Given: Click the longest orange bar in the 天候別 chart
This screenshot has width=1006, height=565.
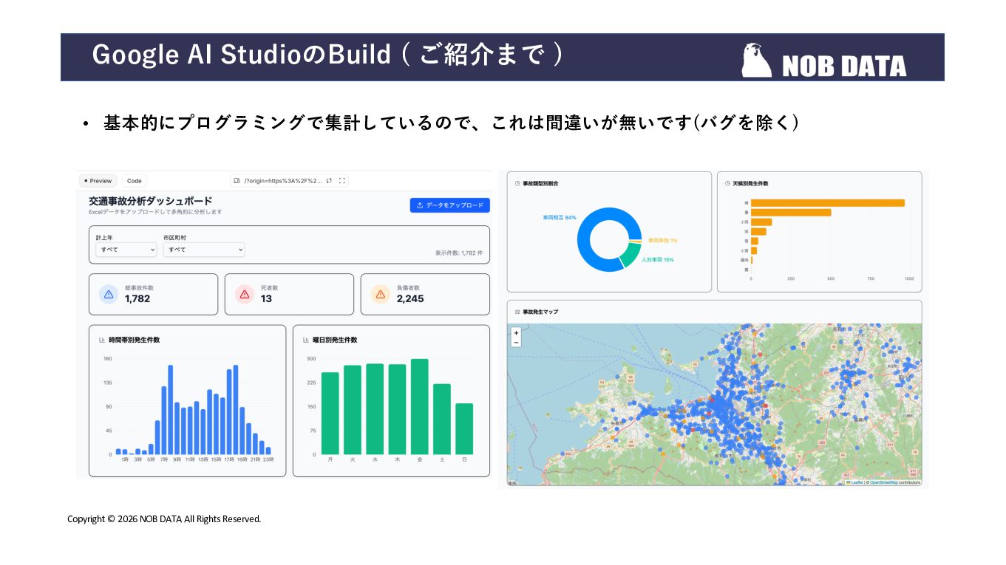Looking at the screenshot, I should click(x=828, y=203).
